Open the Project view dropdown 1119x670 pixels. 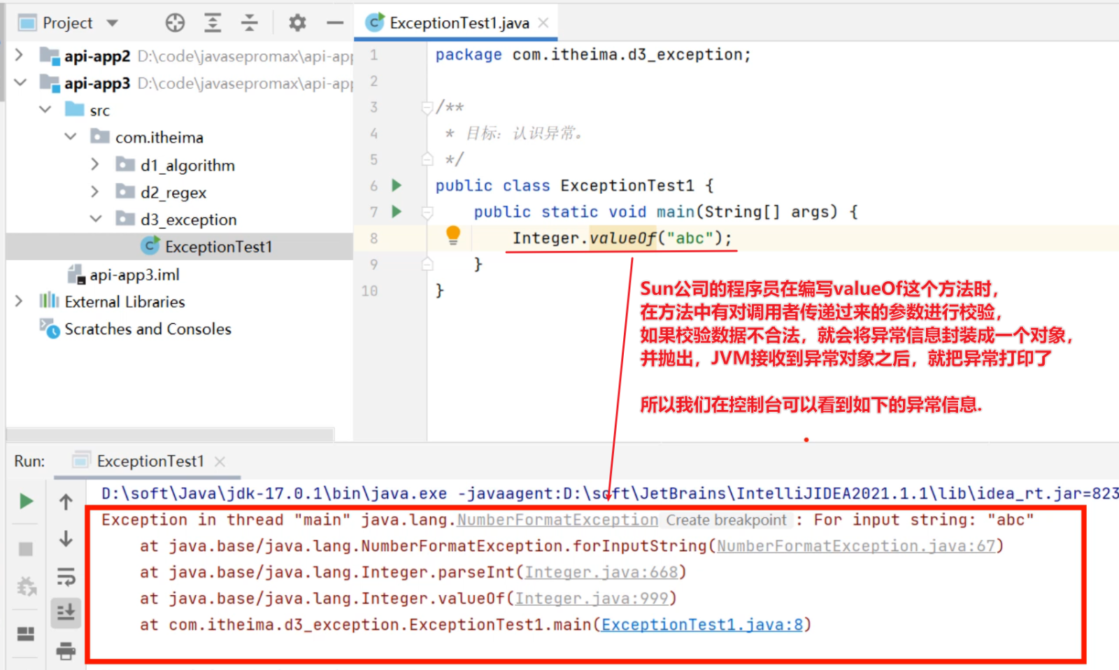tap(113, 23)
